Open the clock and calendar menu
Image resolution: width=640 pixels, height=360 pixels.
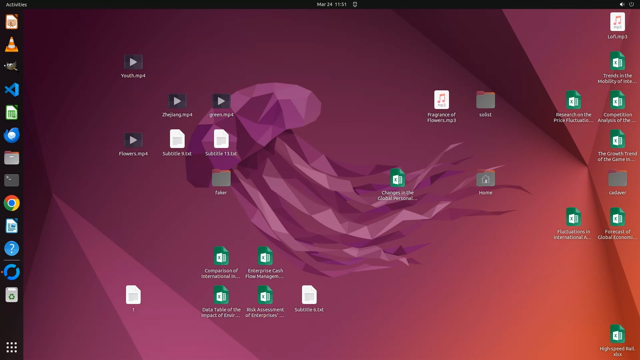(x=331, y=4)
